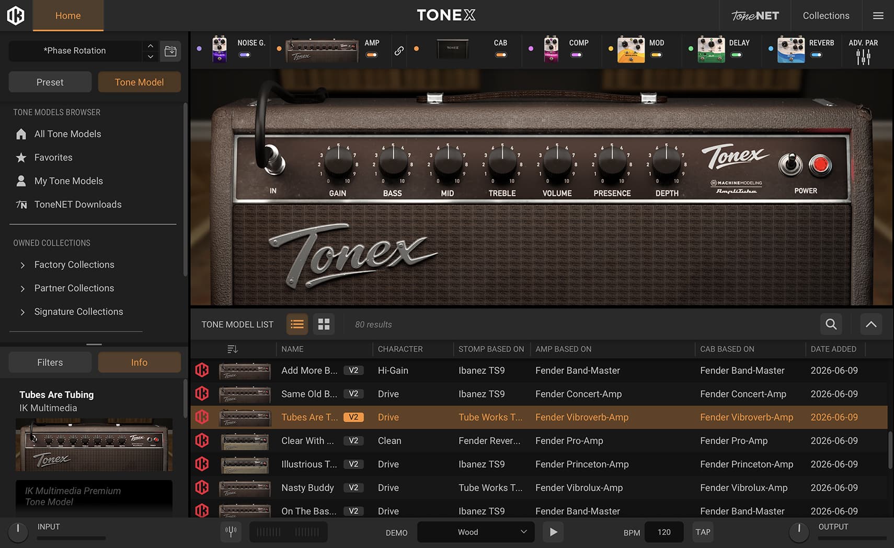Select the DELAY pedal icon

click(711, 50)
